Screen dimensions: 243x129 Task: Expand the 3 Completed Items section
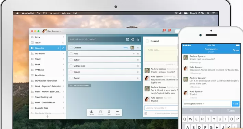(x=79, y=86)
